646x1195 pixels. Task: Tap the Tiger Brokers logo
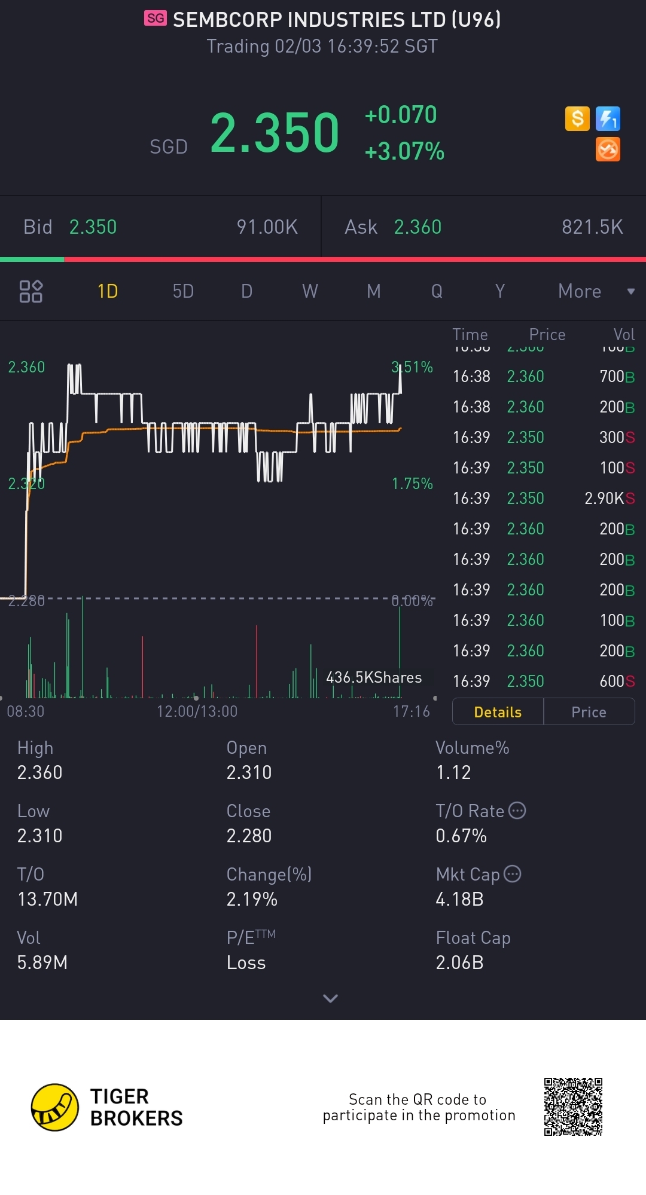tap(55, 1107)
